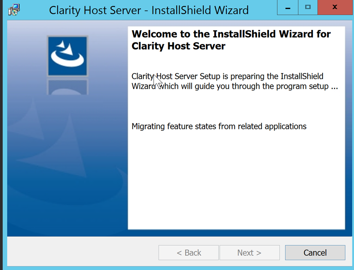Click the word "Wizard" in the description paragraph
This screenshot has width=354, height=270.
(x=143, y=86)
